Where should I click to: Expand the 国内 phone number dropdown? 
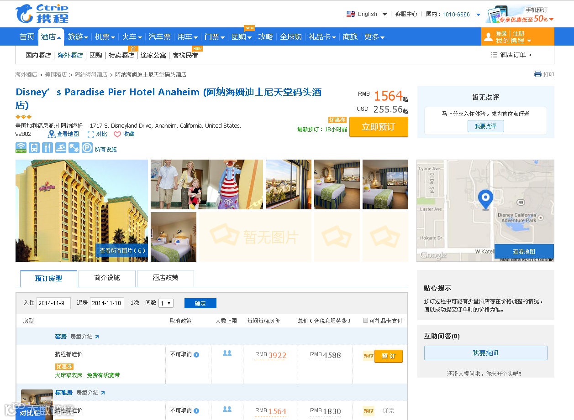pos(478,15)
